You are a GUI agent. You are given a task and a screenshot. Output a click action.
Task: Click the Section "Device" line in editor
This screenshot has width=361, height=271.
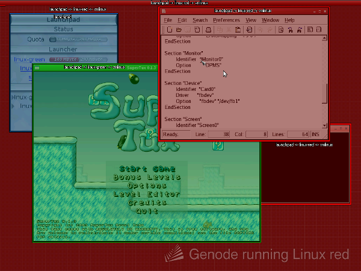pyautogui.click(x=183, y=83)
